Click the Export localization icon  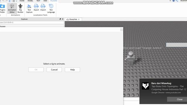click(36, 7)
